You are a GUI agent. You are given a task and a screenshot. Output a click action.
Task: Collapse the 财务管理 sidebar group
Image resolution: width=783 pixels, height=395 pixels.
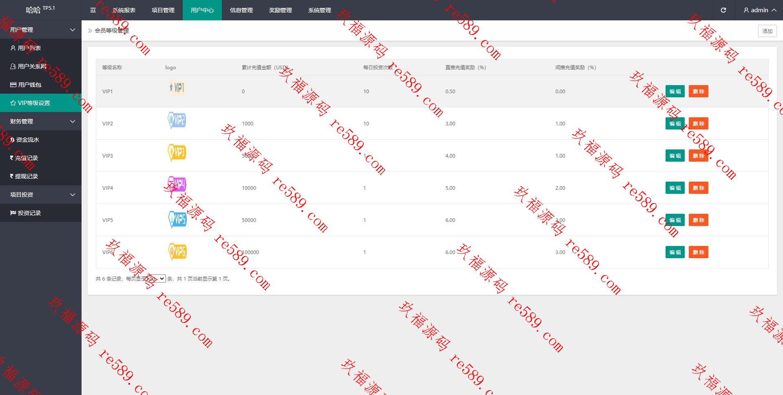[41, 121]
